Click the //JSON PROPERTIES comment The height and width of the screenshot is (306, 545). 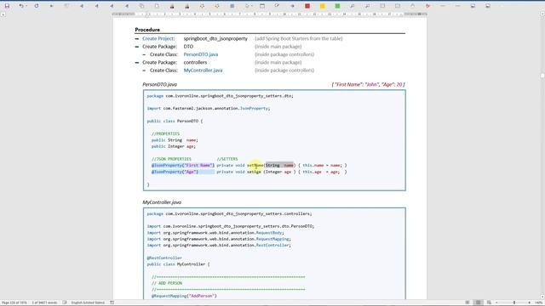pyautogui.click(x=171, y=159)
